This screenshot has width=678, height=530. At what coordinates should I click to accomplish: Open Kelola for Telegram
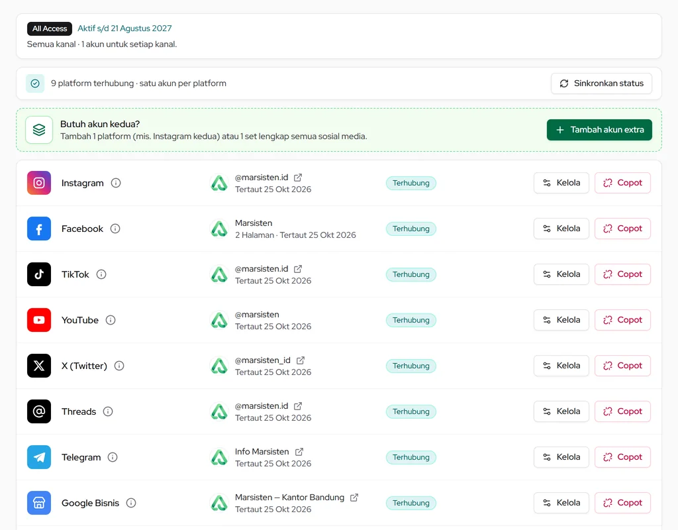[561, 457]
